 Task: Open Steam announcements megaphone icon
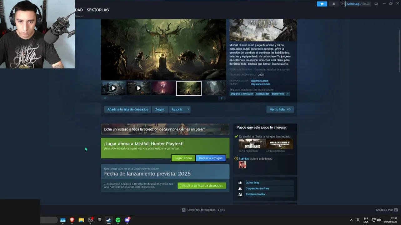[x=322, y=4]
